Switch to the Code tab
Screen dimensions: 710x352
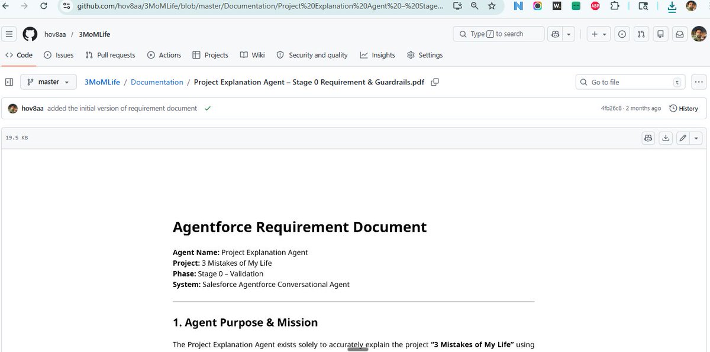[19, 55]
